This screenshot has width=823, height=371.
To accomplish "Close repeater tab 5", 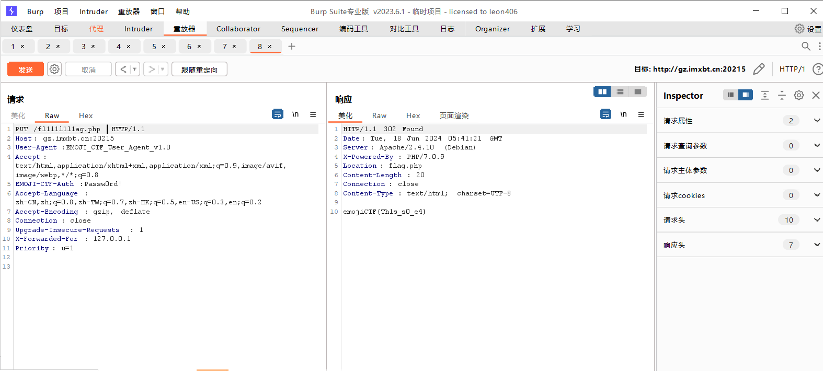I will [x=164, y=47].
